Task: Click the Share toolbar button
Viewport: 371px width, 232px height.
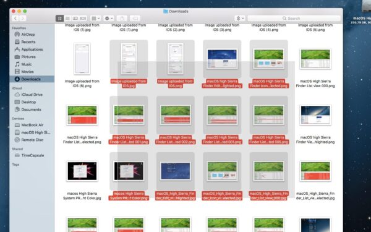Action: click(122, 18)
